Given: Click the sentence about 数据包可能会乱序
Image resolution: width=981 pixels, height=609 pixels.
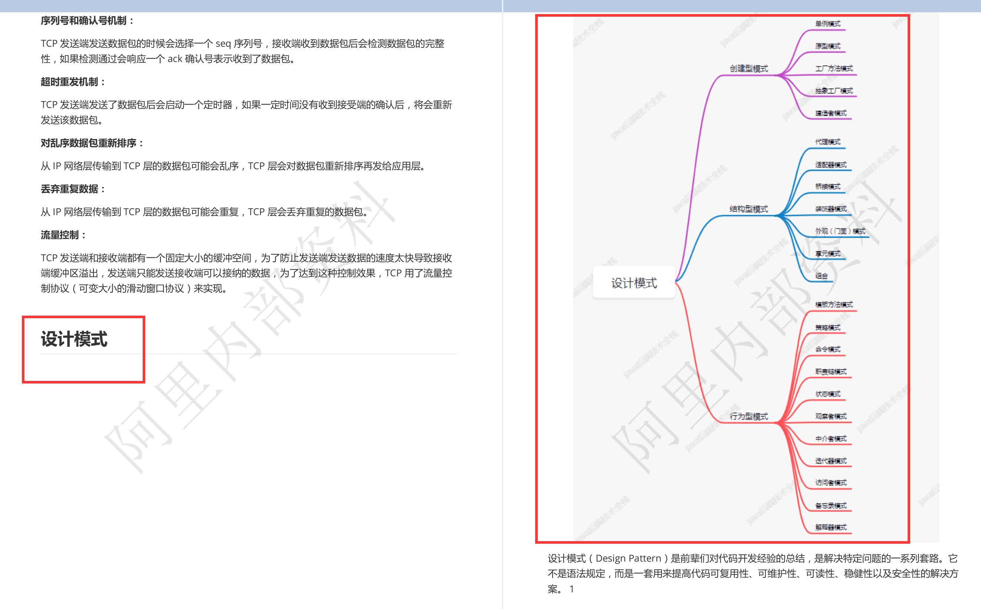Looking at the screenshot, I should tap(234, 166).
